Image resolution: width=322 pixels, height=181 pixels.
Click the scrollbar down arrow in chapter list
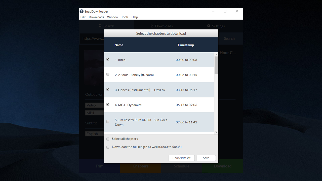[216, 132]
